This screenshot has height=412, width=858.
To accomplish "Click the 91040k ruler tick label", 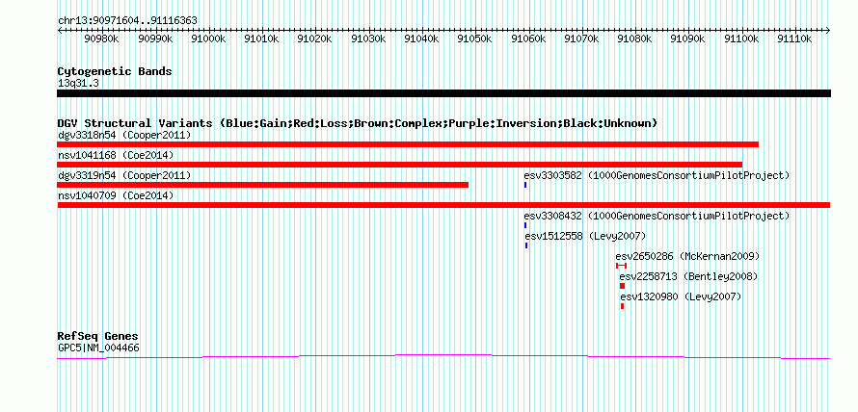I will coord(422,39).
